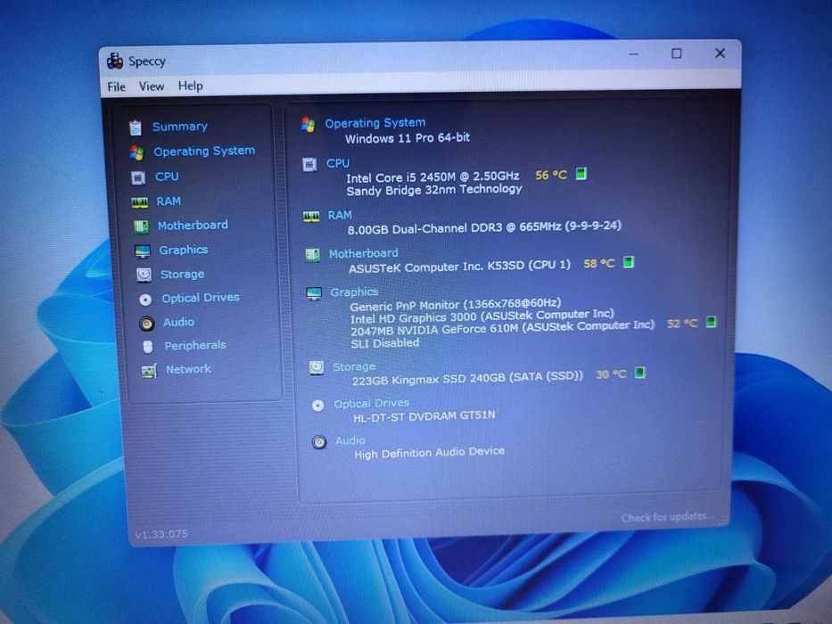832x624 pixels.
Task: Open Optical Drives section in sidebar
Action: [x=201, y=298]
